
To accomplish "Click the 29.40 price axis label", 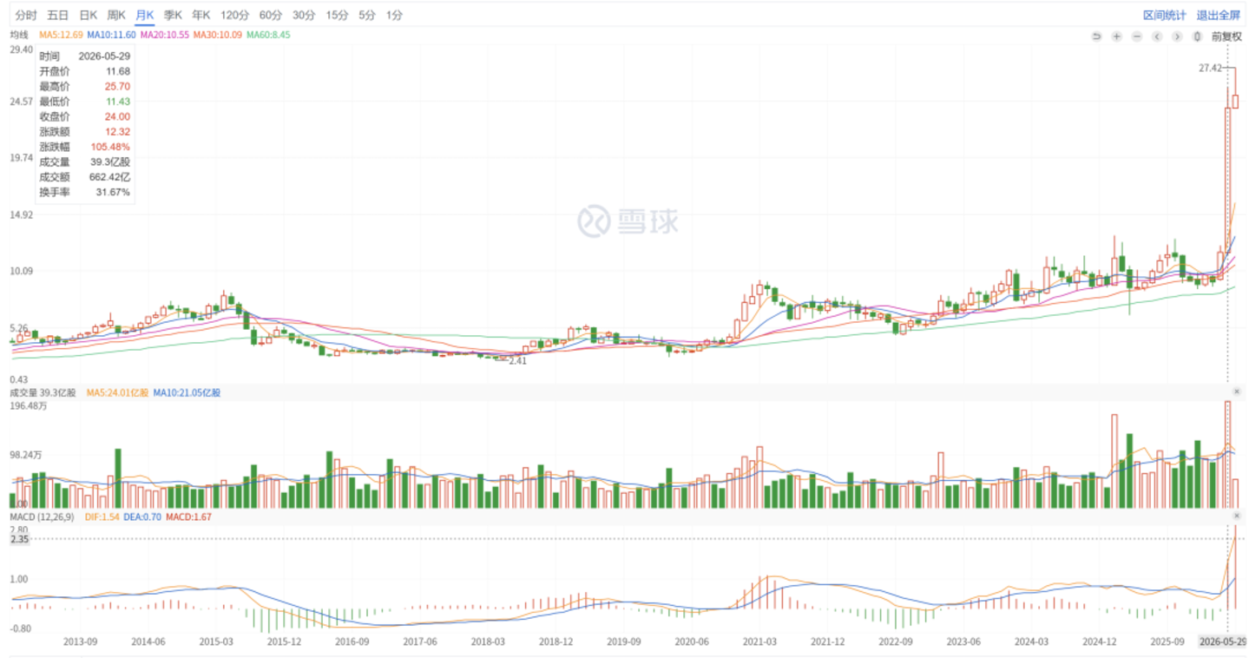I will tap(21, 49).
